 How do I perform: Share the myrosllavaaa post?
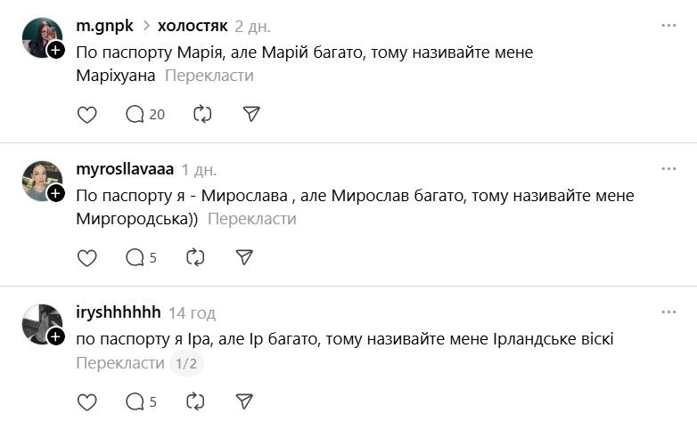pos(244,258)
